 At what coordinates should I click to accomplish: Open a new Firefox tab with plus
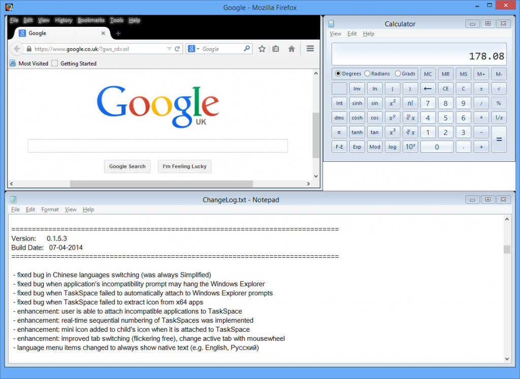(x=118, y=33)
